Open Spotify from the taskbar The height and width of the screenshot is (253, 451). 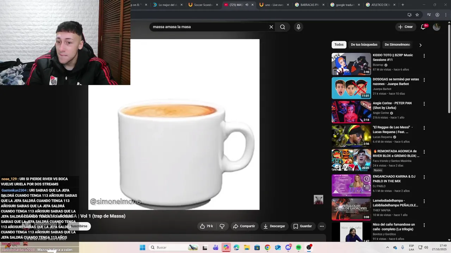(298, 247)
